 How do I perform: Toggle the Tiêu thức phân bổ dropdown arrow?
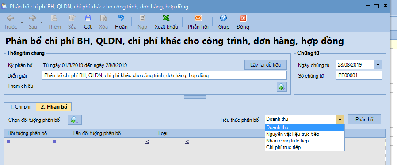(x=340, y=120)
